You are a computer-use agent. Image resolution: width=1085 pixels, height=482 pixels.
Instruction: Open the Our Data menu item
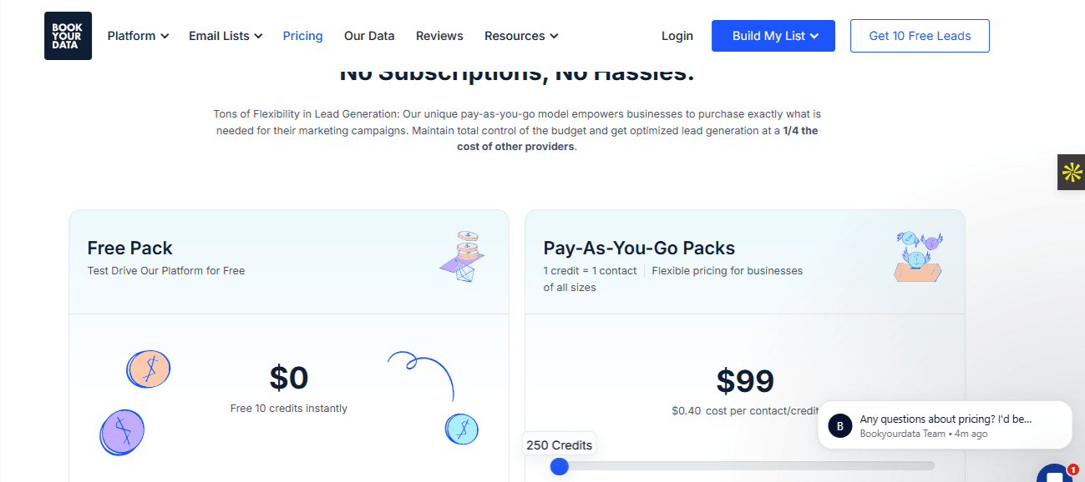(x=369, y=36)
